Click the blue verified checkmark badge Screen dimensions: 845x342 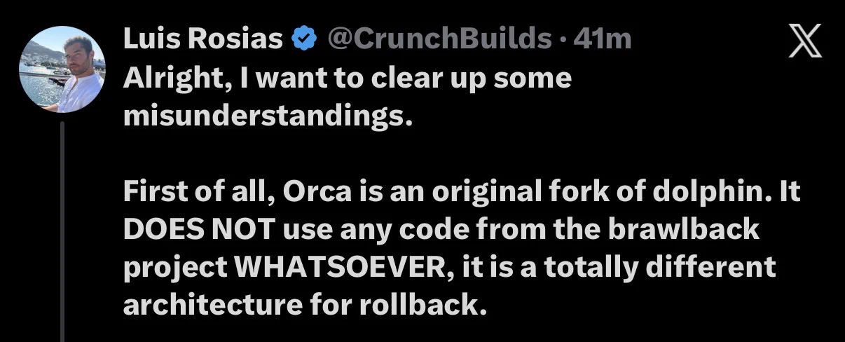[302, 40]
